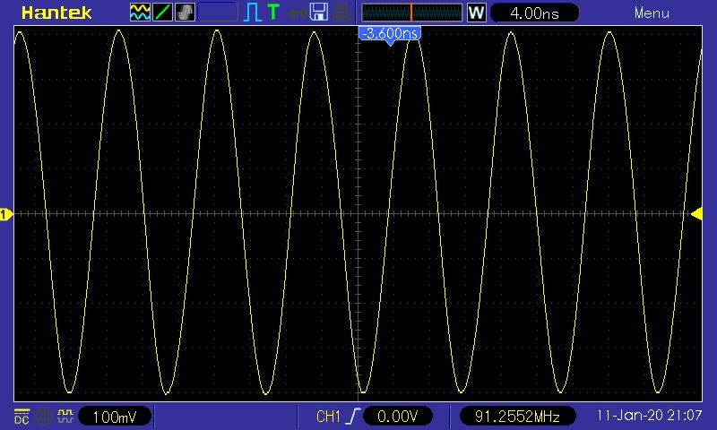Click the empty blue box in top toolbar
Screen dimensions: 717x430
pos(218,13)
